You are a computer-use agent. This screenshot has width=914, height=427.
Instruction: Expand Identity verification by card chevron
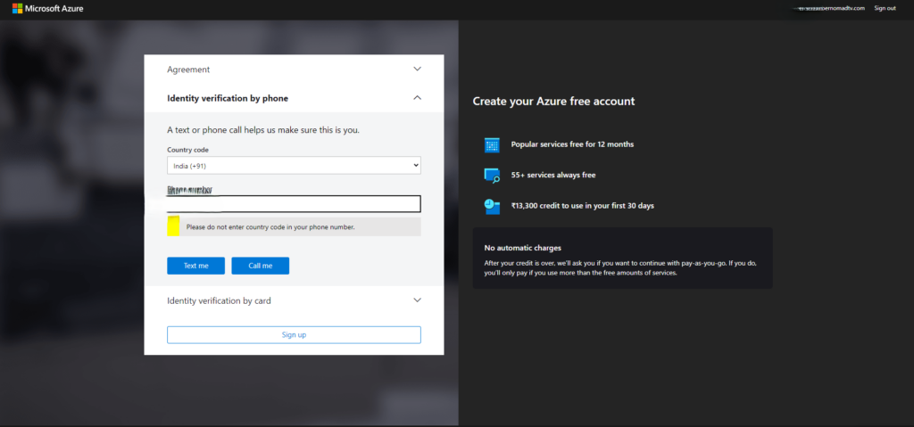click(x=417, y=300)
